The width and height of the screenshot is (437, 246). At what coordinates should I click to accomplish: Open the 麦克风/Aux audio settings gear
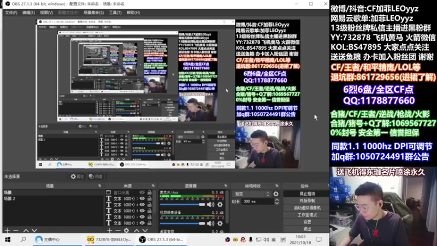click(x=220, y=204)
